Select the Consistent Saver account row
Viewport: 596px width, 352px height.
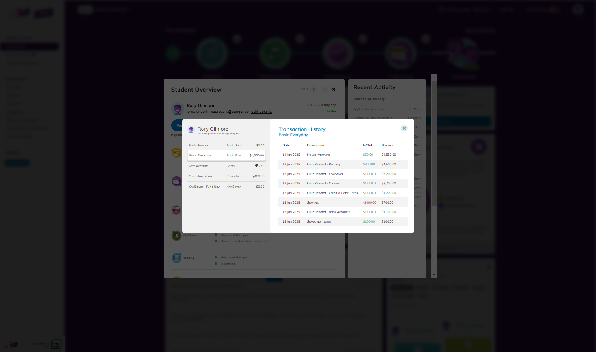pyautogui.click(x=226, y=176)
